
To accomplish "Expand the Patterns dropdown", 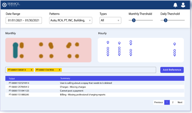I will (x=71, y=20).
